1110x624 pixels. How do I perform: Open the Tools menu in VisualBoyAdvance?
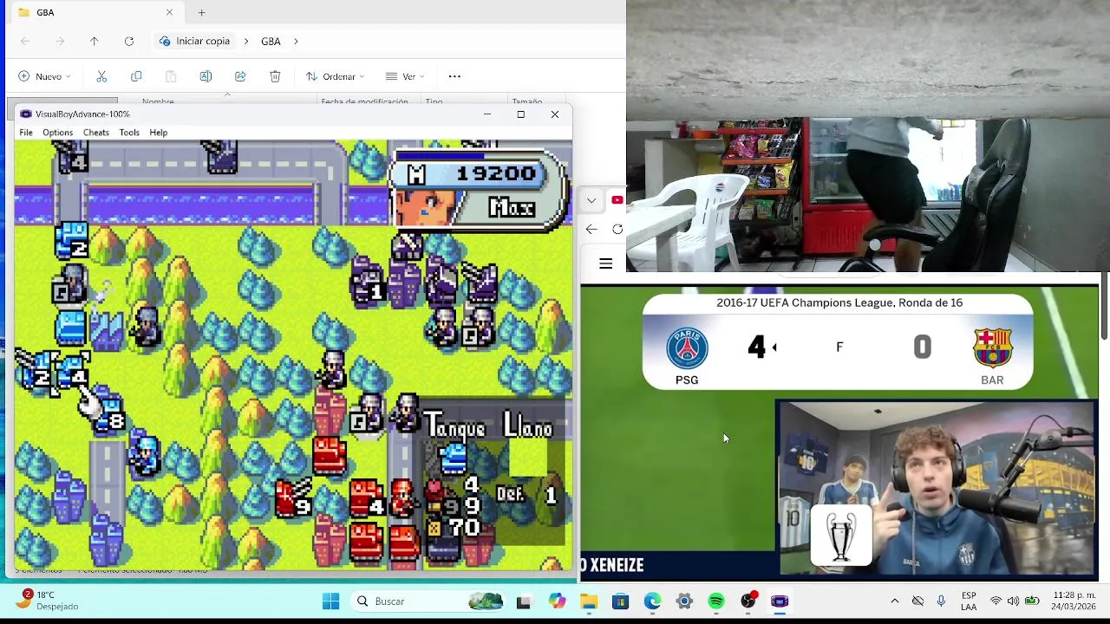point(129,133)
